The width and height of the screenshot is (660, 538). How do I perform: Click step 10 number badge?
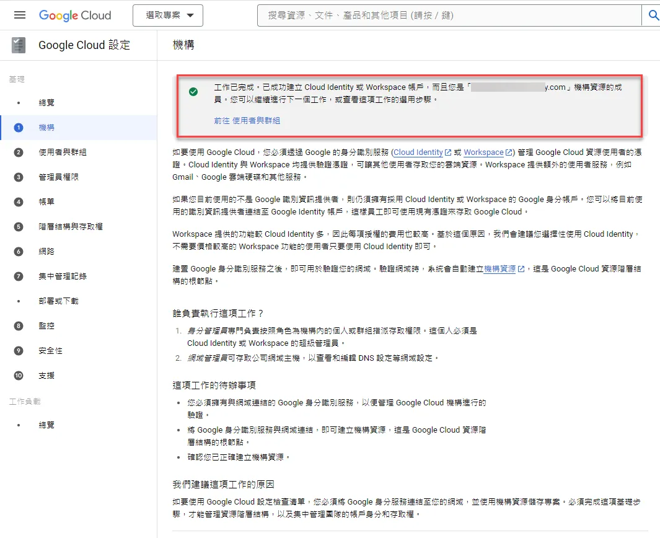[x=19, y=376]
